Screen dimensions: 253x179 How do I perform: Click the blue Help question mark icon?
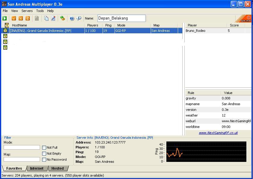point(72,18)
